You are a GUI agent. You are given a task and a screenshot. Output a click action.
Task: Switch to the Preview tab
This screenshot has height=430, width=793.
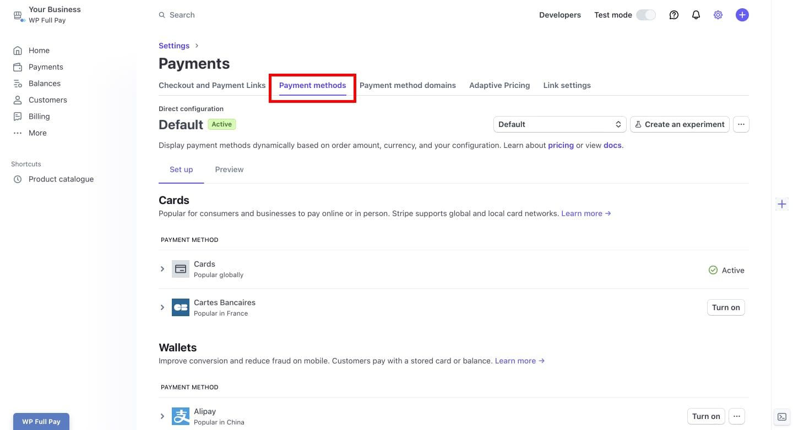point(229,169)
